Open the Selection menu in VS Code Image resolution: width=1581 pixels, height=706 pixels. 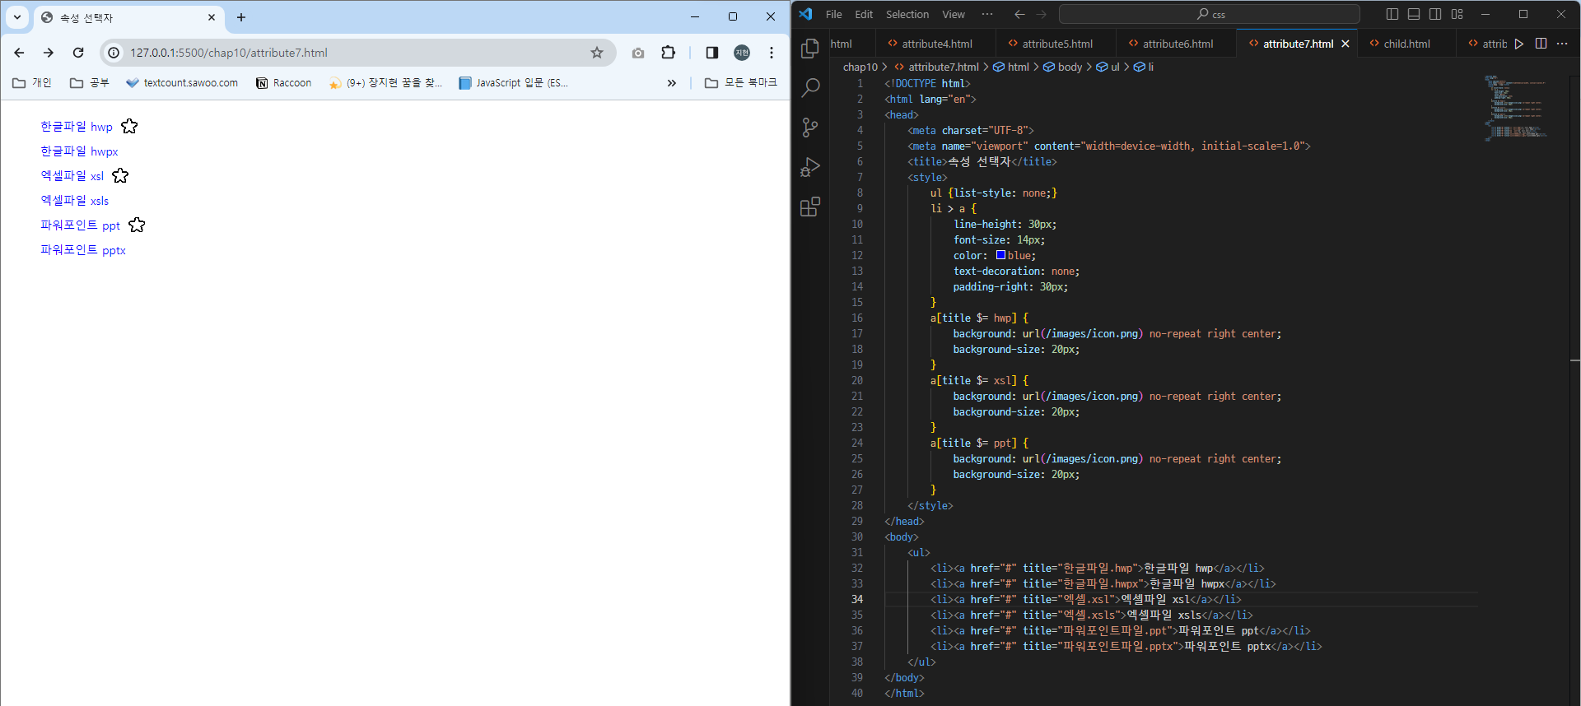pyautogui.click(x=907, y=14)
